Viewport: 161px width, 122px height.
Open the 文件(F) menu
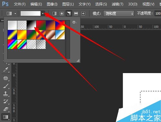pyautogui.click(x=20, y=4)
